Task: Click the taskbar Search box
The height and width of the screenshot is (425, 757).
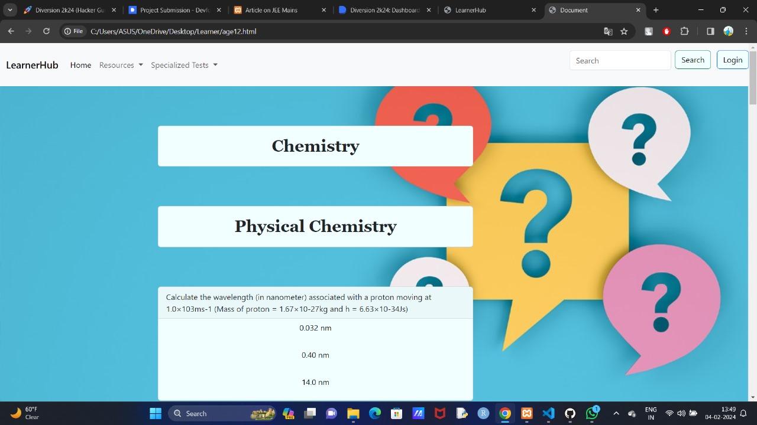Action: [222, 413]
